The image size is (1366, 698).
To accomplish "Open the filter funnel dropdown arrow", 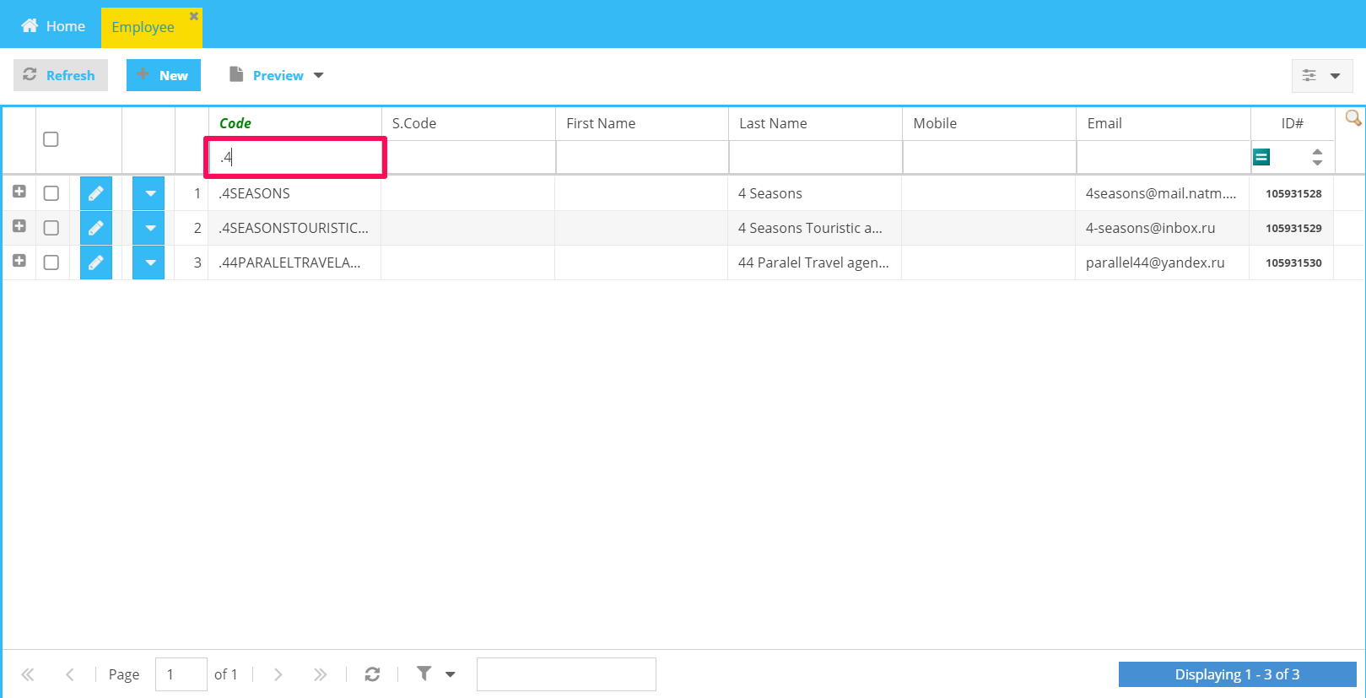I will click(x=451, y=674).
